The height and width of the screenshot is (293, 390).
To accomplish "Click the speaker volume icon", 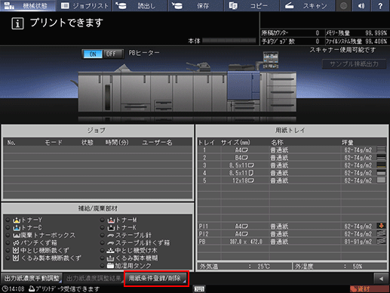I will [361, 5].
